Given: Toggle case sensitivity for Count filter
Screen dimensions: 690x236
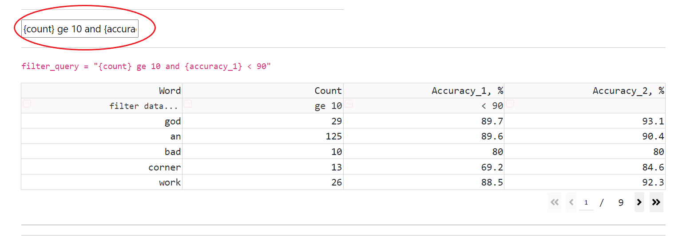Looking at the screenshot, I should 188,104.
